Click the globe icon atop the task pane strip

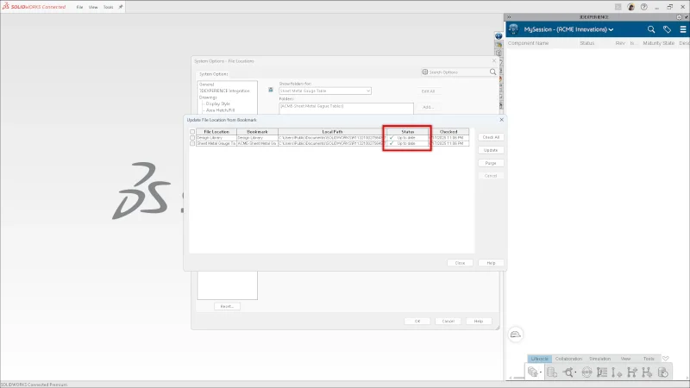[x=499, y=36]
